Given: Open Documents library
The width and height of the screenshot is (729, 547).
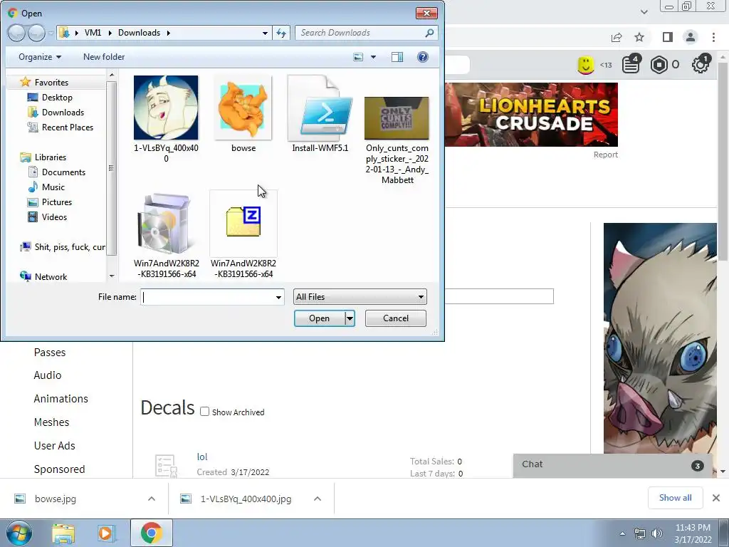Looking at the screenshot, I should point(63,172).
